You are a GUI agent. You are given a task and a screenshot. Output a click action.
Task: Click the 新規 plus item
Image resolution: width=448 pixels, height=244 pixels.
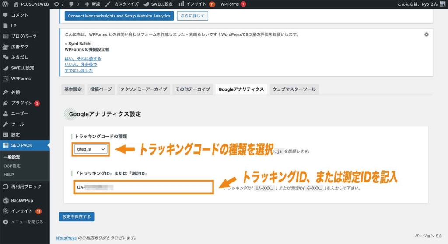(92, 4)
